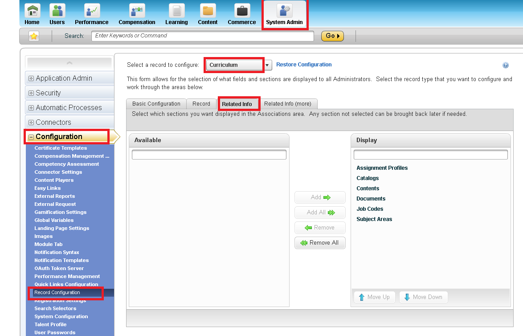Click the favorites star icon

pos(34,36)
